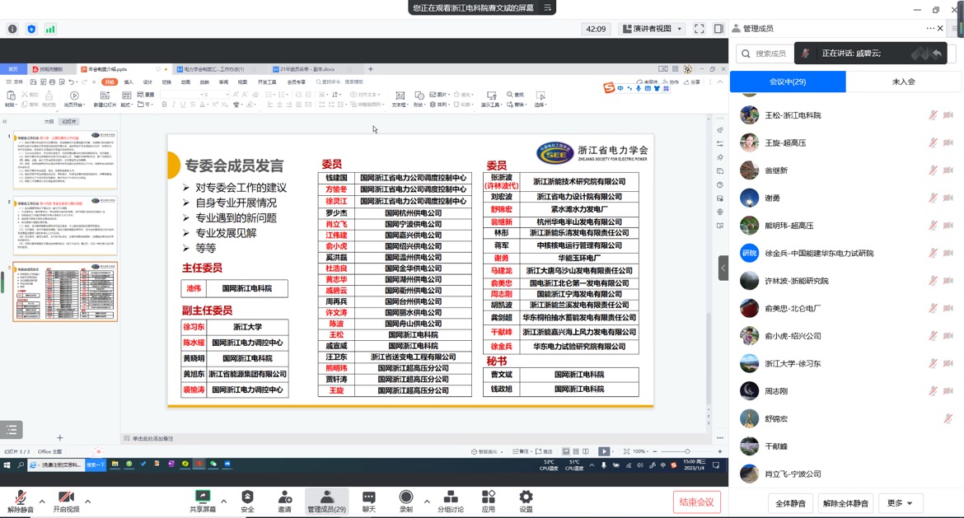Switch to the 会议中(29) tab
The image size is (964, 518).
788,82
